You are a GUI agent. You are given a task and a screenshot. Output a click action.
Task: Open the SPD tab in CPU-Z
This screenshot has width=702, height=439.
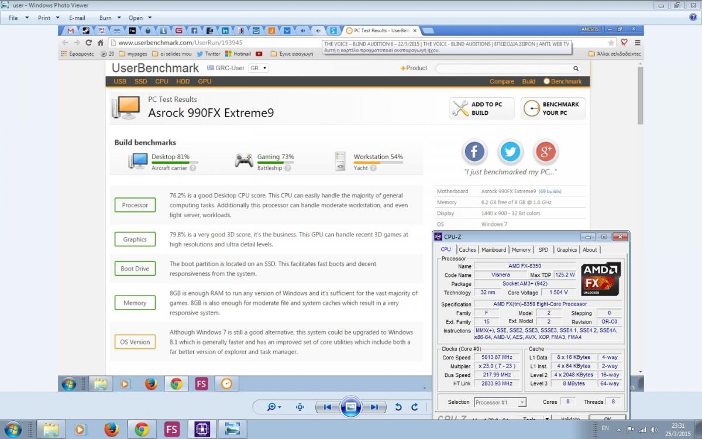(543, 249)
